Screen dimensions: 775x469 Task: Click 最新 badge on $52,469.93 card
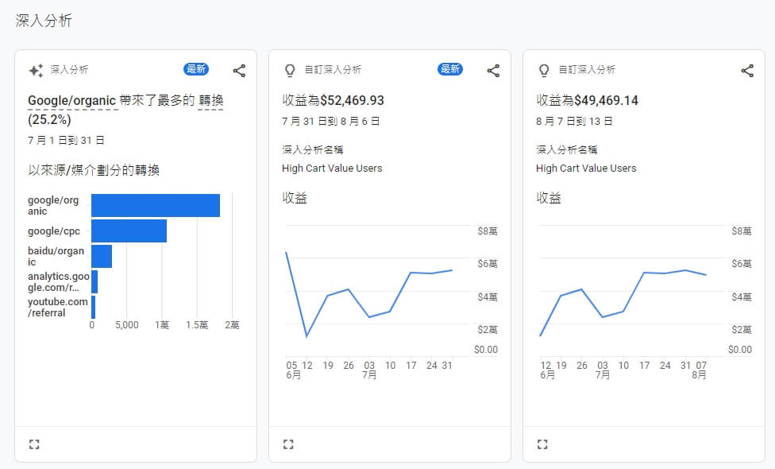(450, 69)
